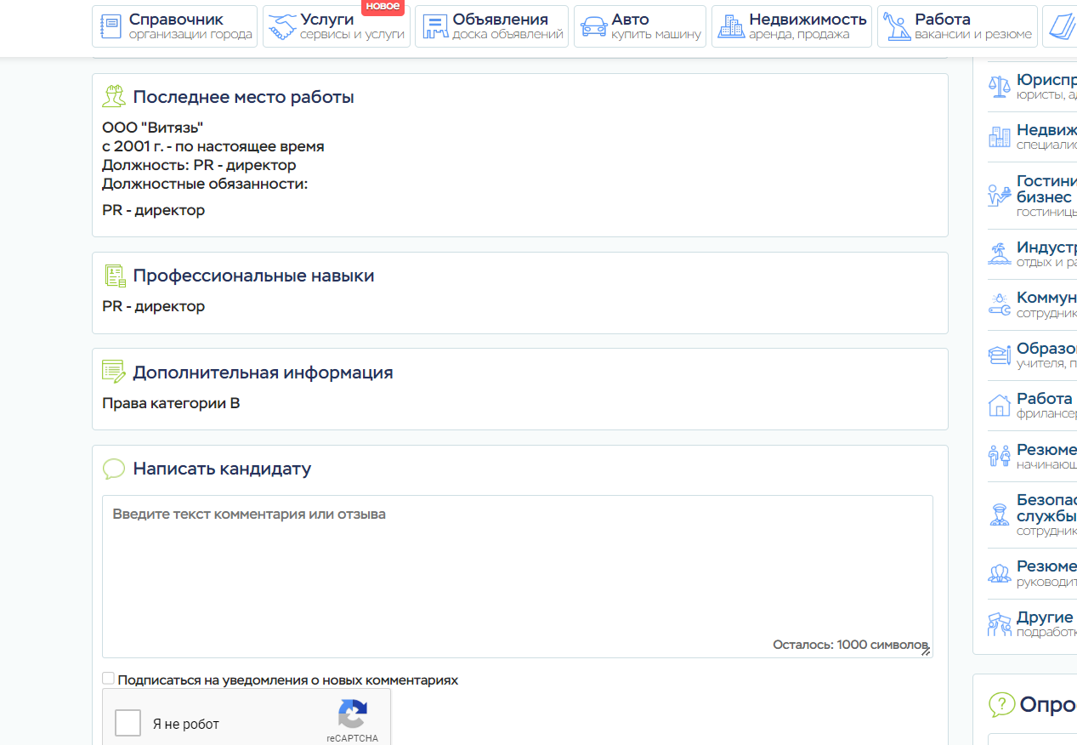
Task: Click the comment text area for candidate
Action: [x=517, y=570]
